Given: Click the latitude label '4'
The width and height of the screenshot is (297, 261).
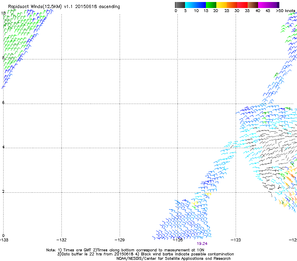Looking at the screenshot, I should coord(3,147).
